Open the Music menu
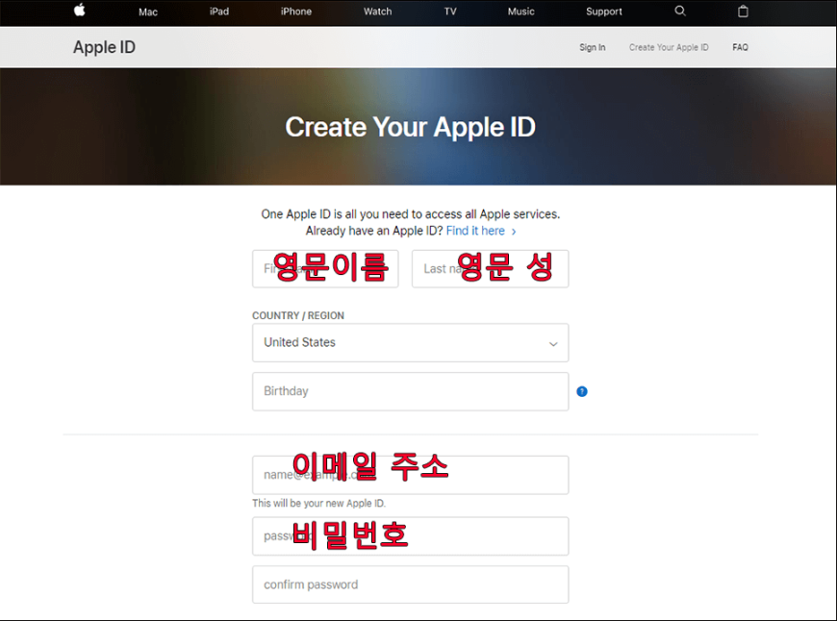 (521, 12)
